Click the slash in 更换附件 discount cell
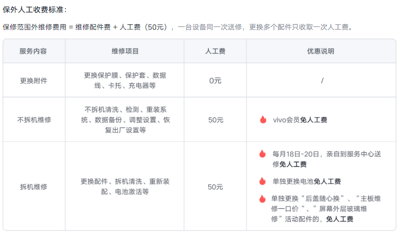The image size is (401, 235). click(x=322, y=80)
